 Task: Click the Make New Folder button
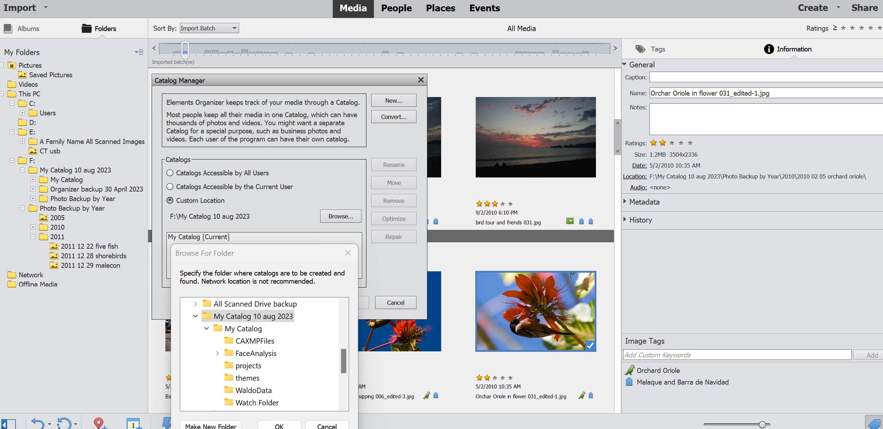(x=211, y=426)
